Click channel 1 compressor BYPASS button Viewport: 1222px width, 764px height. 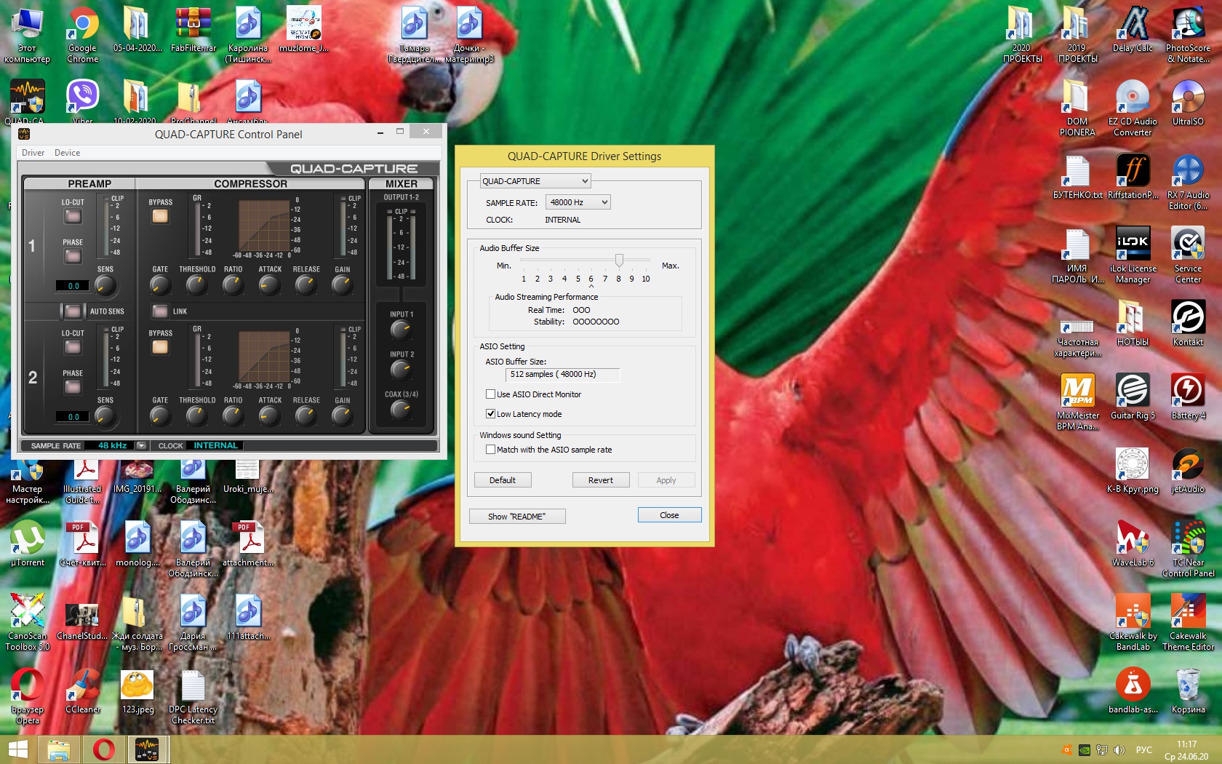(160, 216)
